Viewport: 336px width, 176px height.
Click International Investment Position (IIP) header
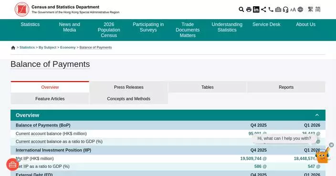[x=53, y=150]
